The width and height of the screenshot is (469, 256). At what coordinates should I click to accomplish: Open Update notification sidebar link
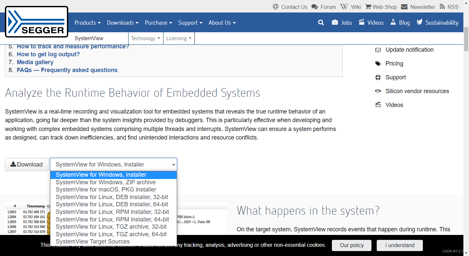click(x=410, y=50)
